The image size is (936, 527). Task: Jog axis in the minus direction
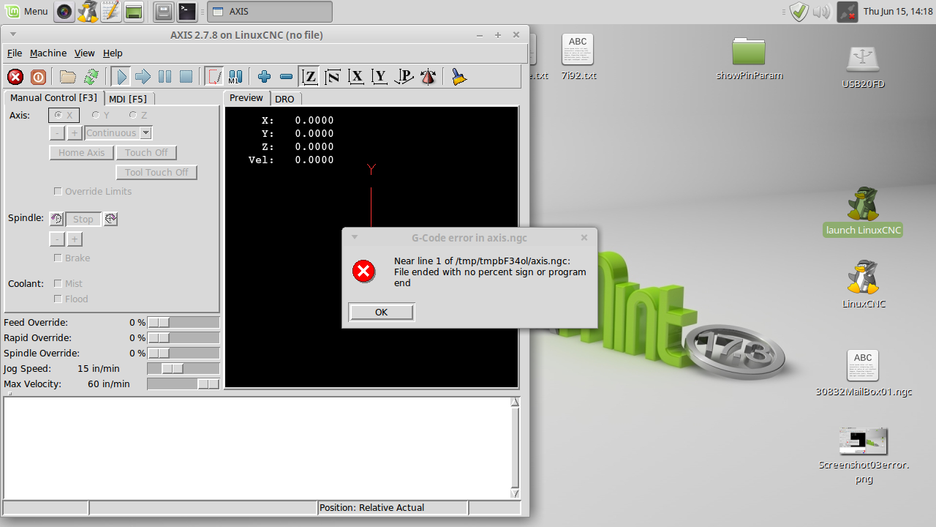(57, 132)
